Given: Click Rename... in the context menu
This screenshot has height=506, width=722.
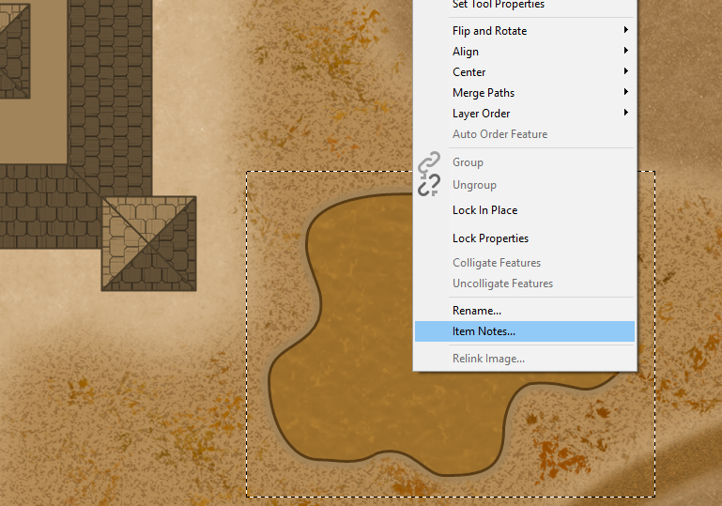Looking at the screenshot, I should [477, 311].
